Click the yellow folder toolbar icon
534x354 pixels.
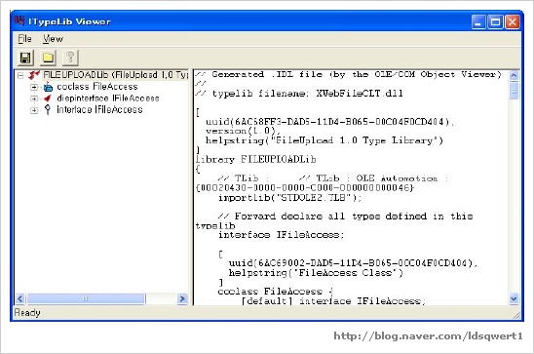click(x=48, y=58)
